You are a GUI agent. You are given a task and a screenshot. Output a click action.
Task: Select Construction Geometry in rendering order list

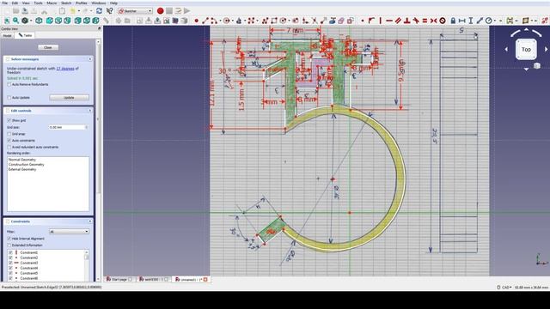pos(27,164)
